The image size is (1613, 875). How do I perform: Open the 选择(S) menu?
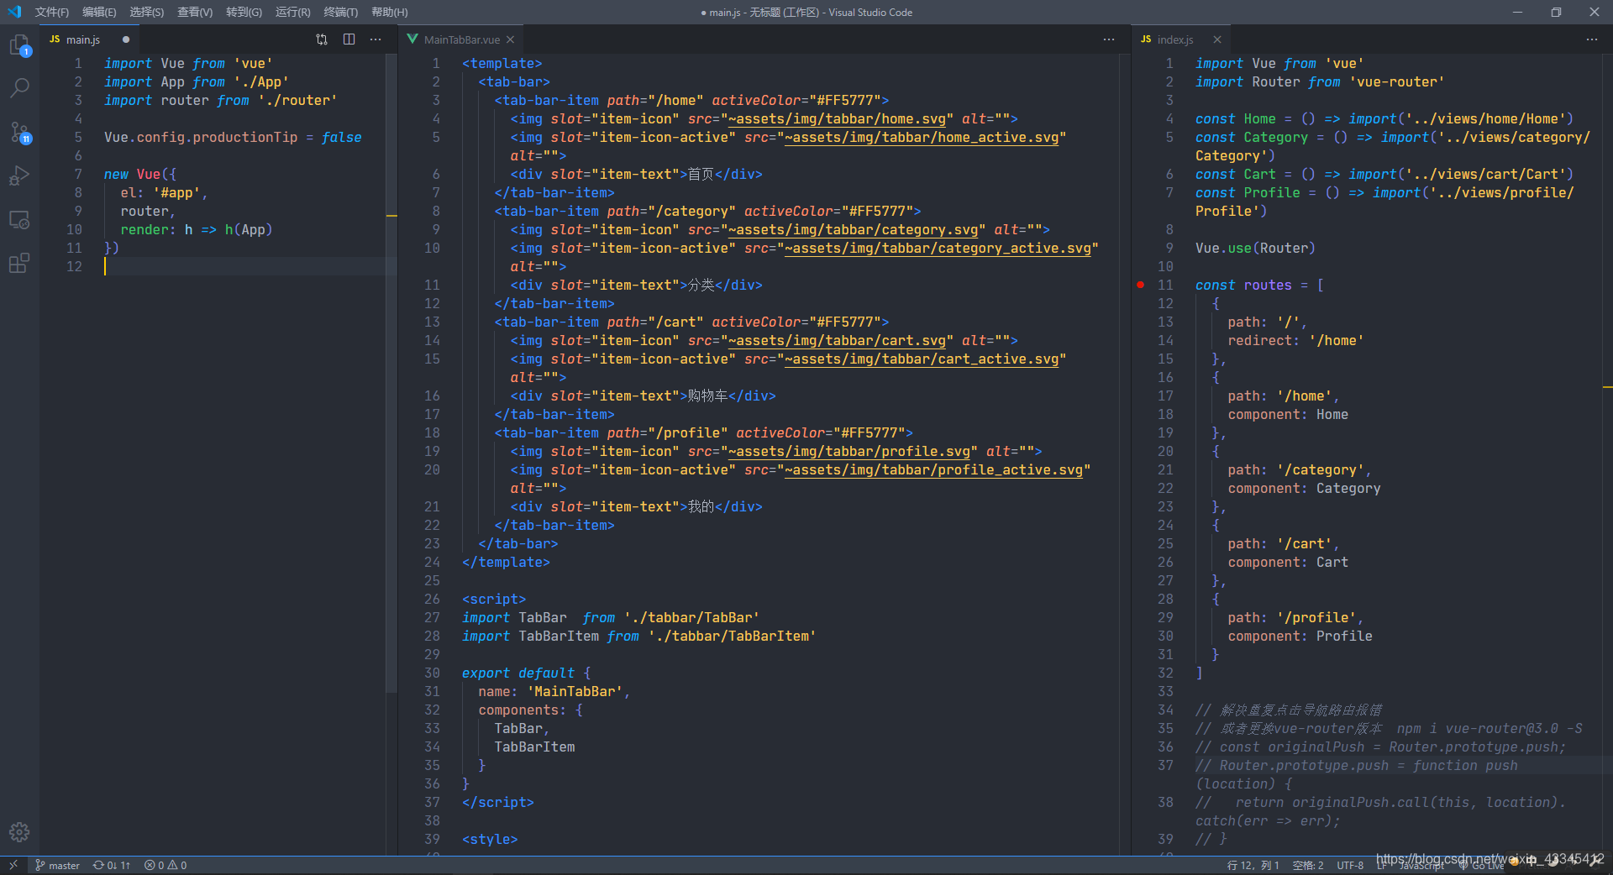[x=146, y=12]
